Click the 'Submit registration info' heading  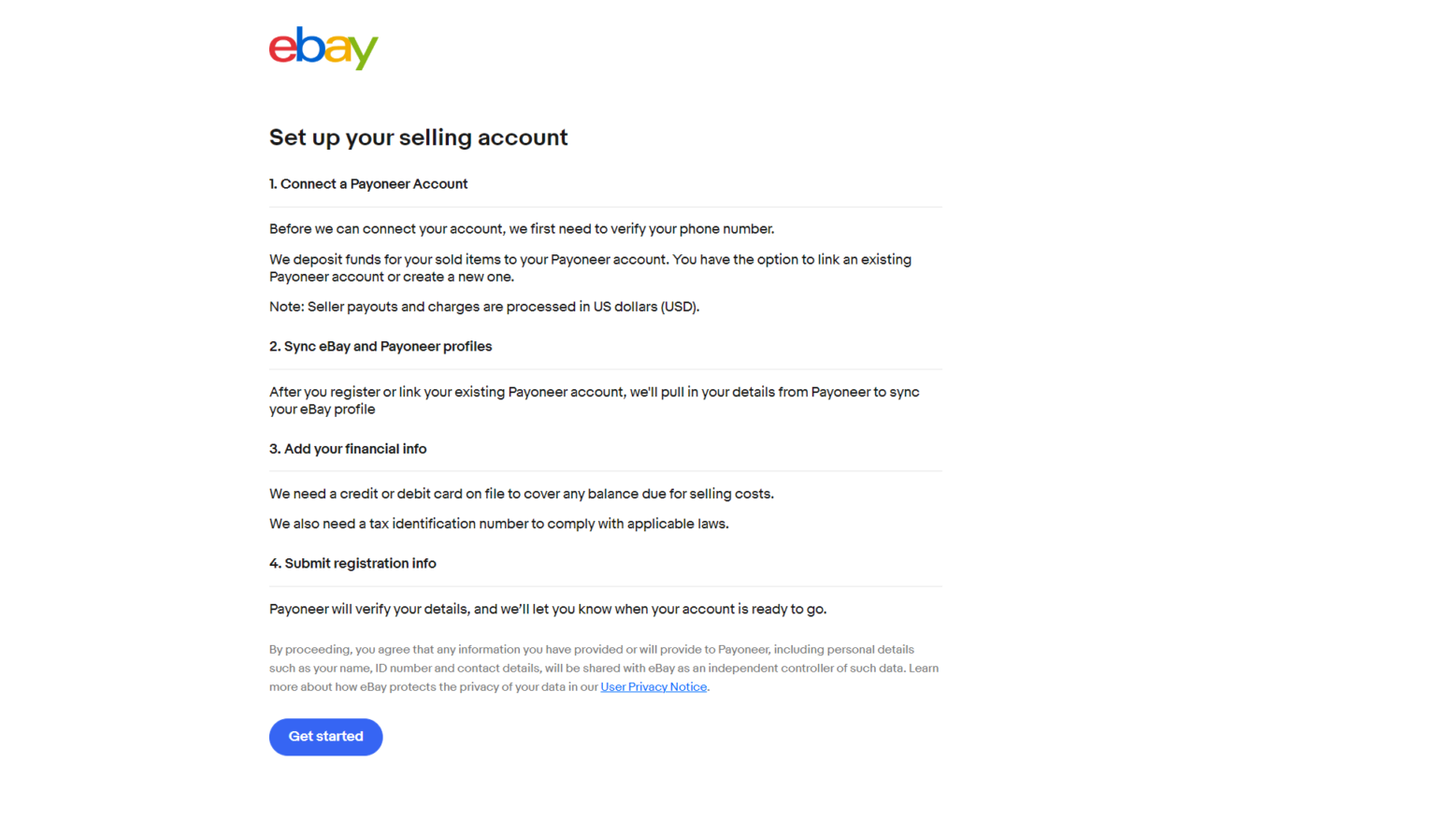click(352, 563)
